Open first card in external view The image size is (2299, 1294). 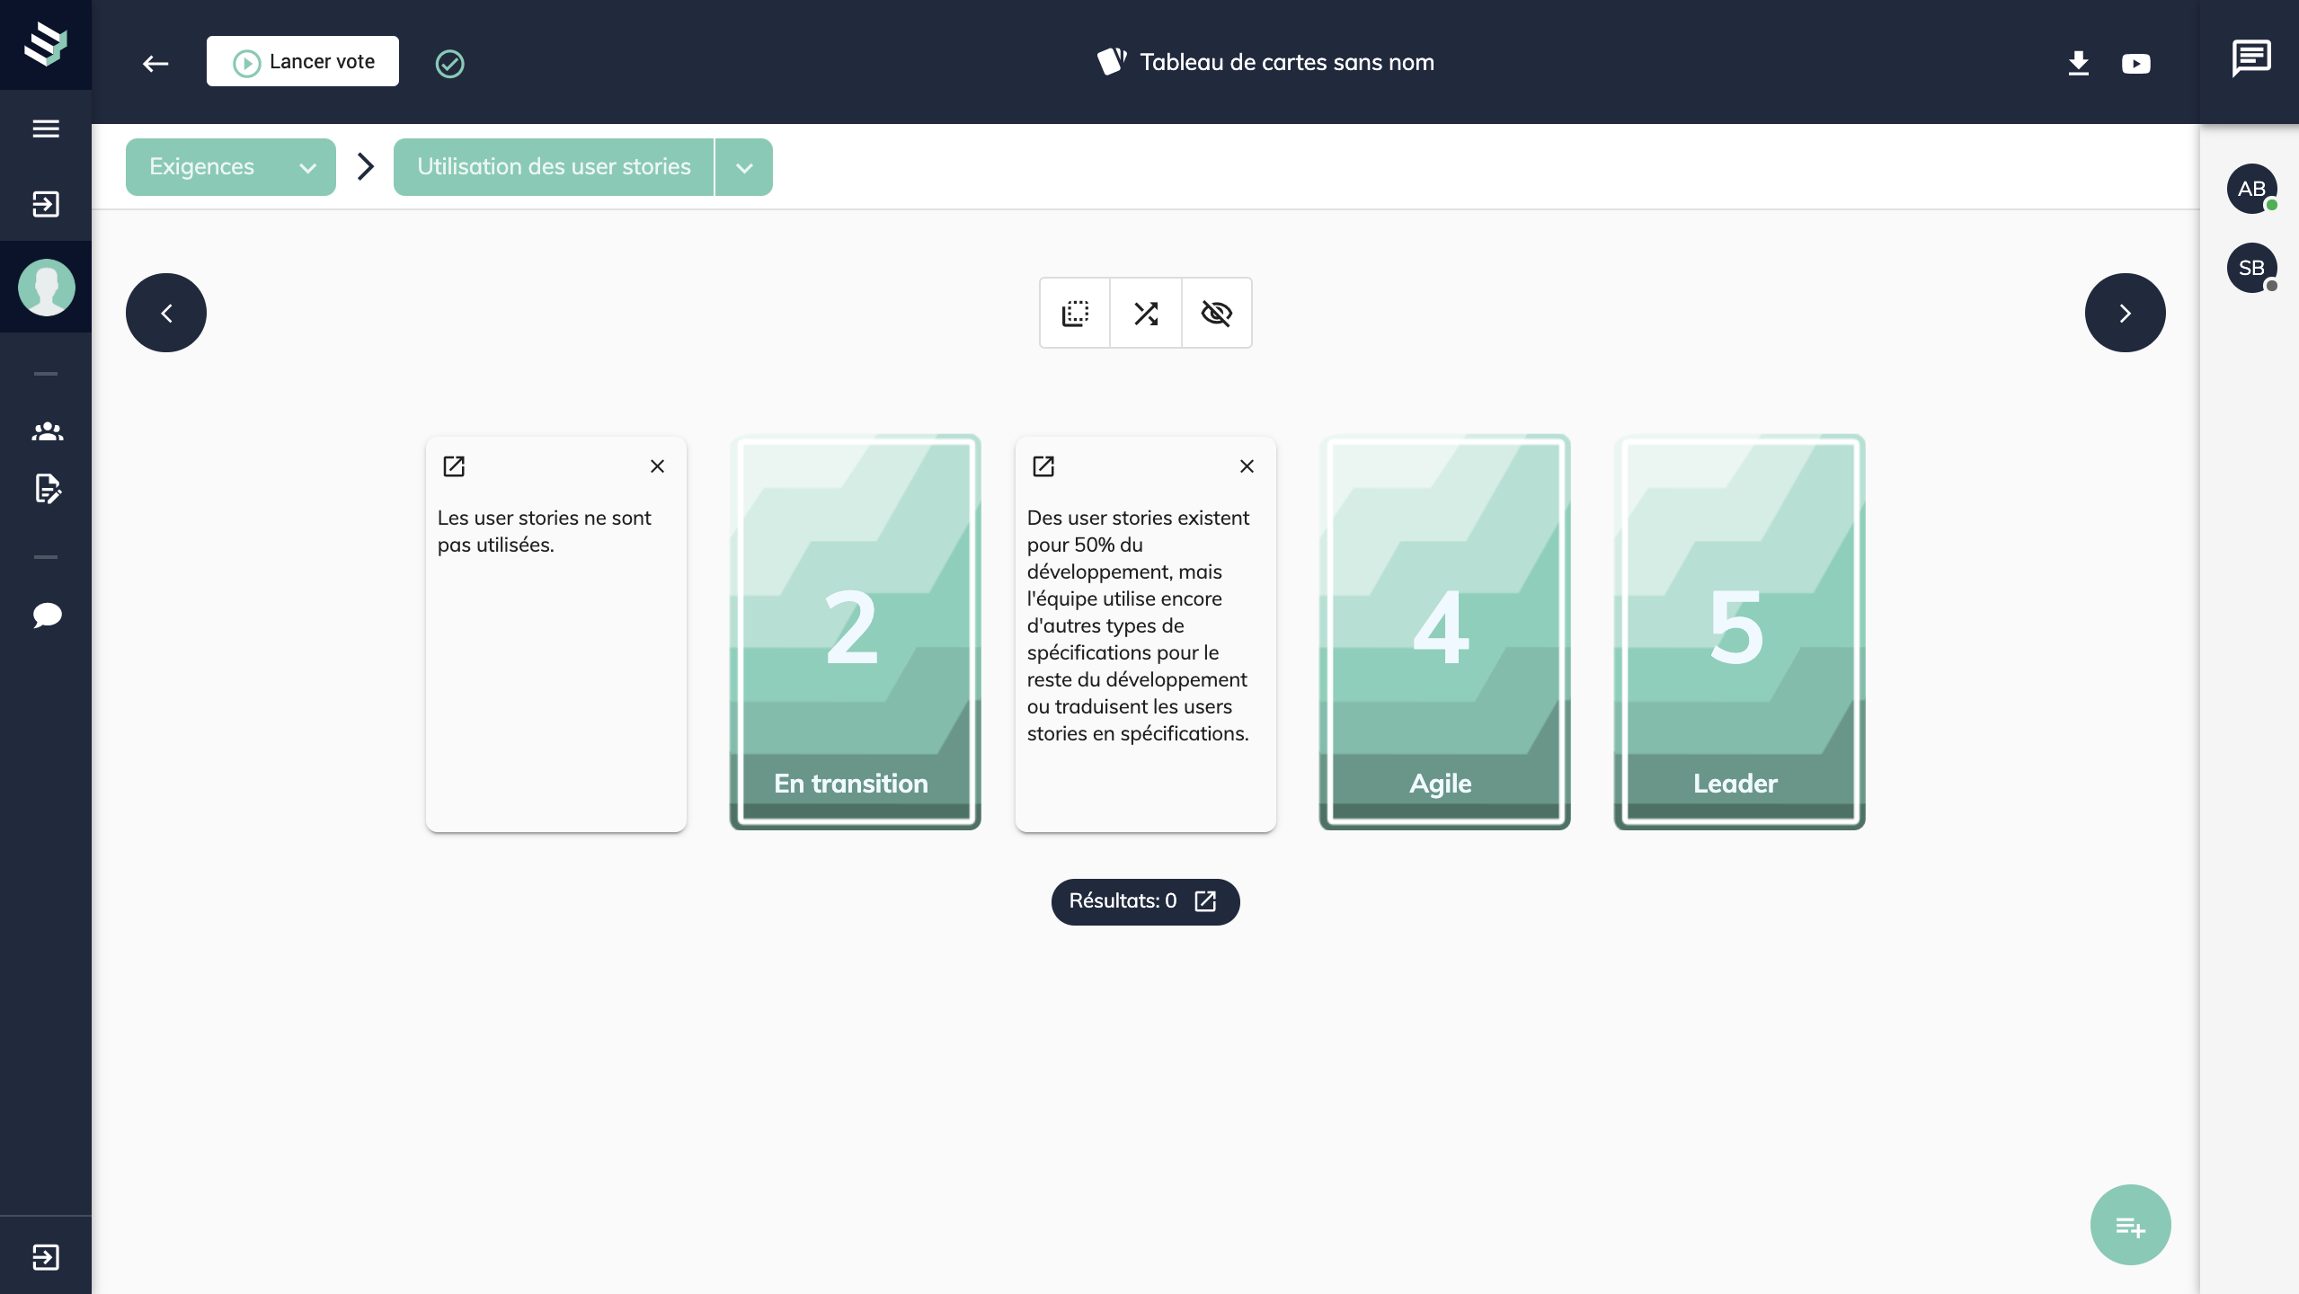[x=454, y=465]
